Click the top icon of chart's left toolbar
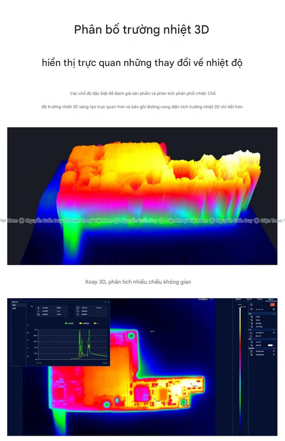285x441 pixels. pos(28,325)
